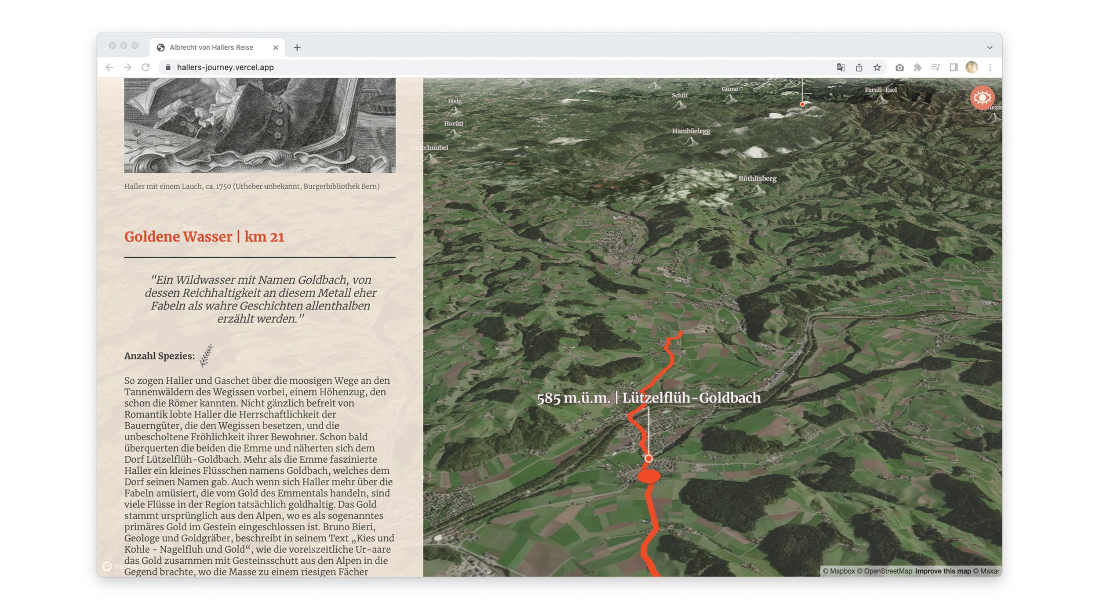Click the Goldene Wasser km 21 heading
This screenshot has height=612, width=1099.
[204, 237]
